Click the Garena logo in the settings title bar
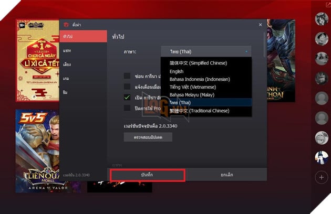Image resolution: width=331 pixels, height=214 pixels. coord(66,24)
